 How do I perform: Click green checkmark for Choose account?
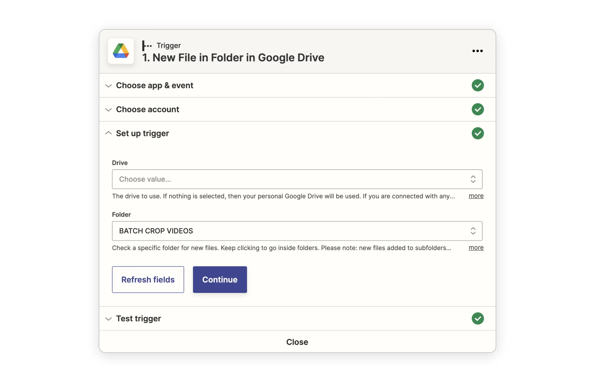(x=477, y=109)
